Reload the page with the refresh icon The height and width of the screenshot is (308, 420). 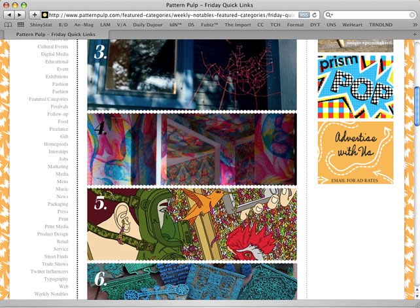click(x=315, y=15)
